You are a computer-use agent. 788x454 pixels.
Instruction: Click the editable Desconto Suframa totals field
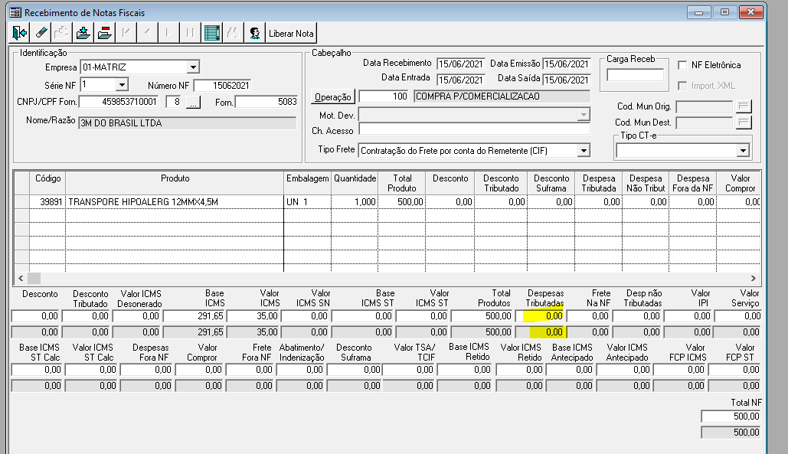pyautogui.click(x=355, y=370)
